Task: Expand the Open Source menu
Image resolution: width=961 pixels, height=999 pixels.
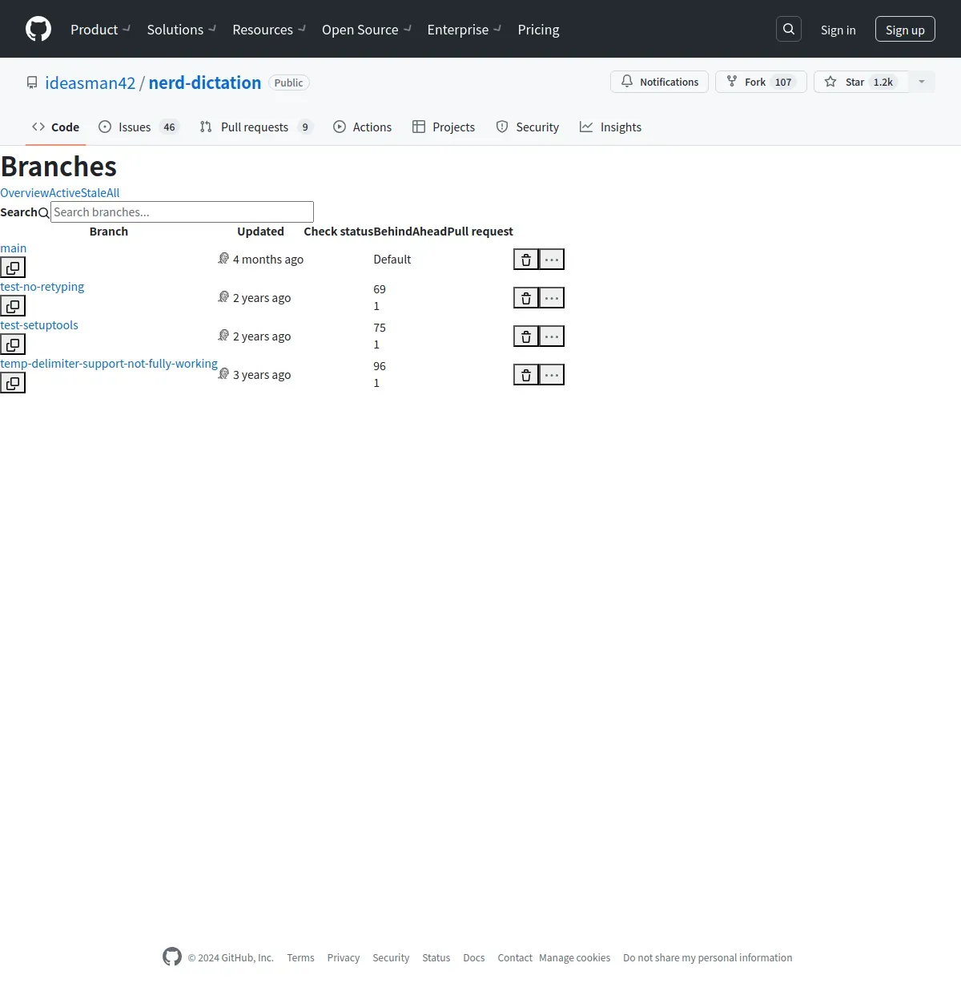Action: [x=367, y=30]
